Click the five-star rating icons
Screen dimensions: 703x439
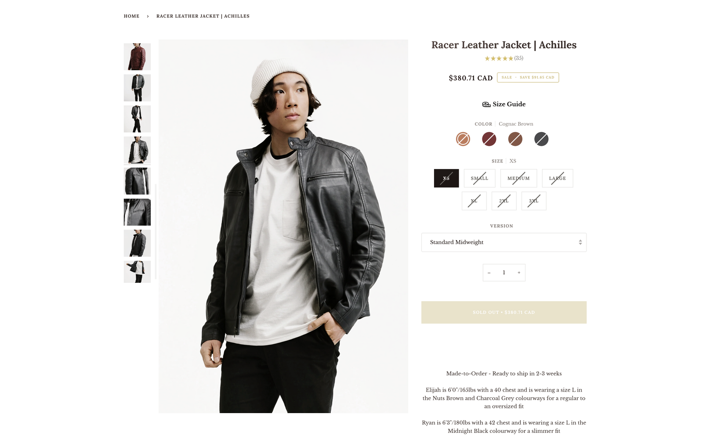[x=499, y=58]
